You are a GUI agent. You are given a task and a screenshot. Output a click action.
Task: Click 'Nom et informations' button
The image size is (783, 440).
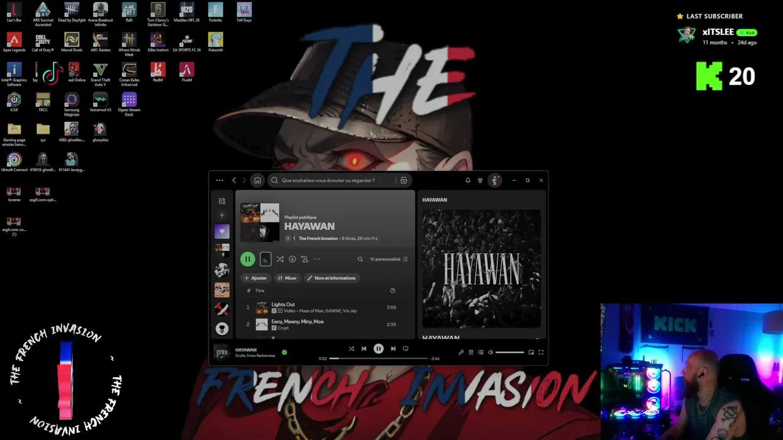click(332, 278)
